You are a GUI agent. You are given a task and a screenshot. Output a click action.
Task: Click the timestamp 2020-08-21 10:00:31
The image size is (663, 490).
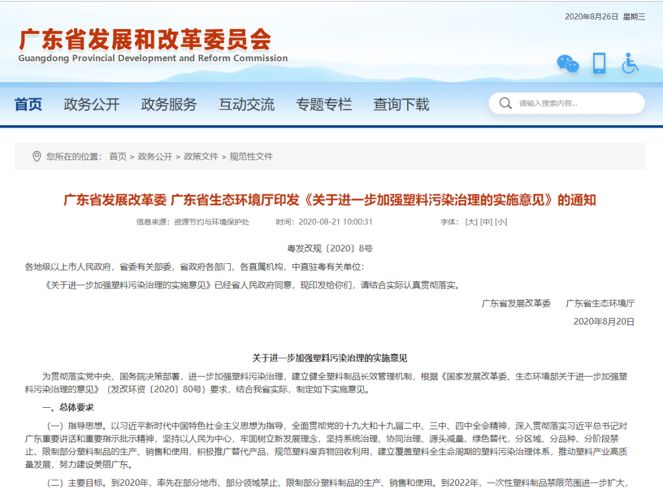pos(335,222)
